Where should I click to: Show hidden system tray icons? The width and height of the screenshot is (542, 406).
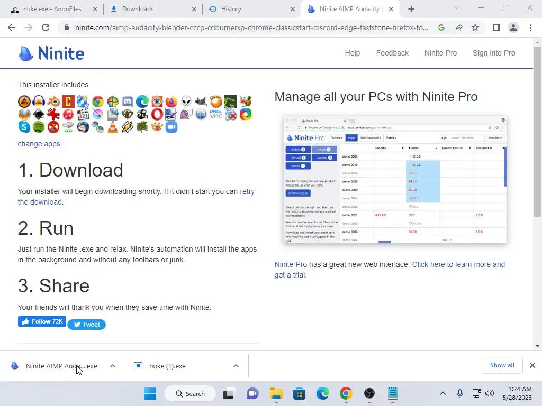[443, 393]
